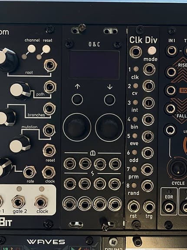Click the IN1 input jack
This screenshot has width=187, height=250.
point(171,50)
